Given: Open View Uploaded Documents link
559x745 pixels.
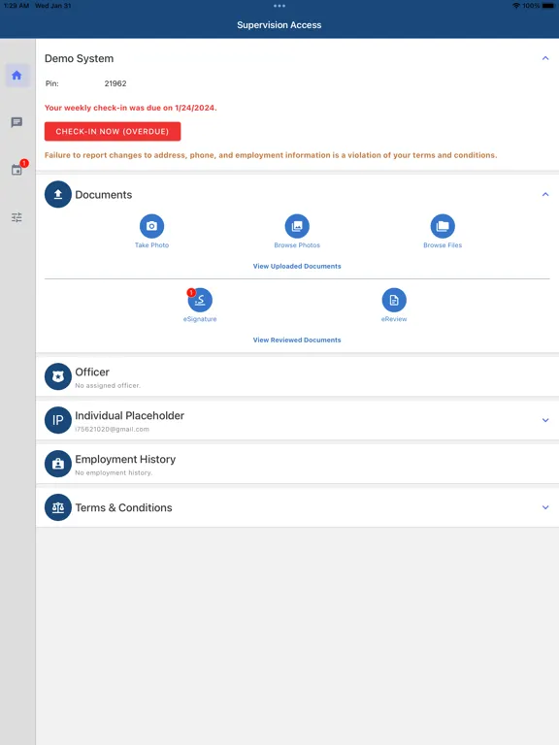Looking at the screenshot, I should (x=297, y=266).
